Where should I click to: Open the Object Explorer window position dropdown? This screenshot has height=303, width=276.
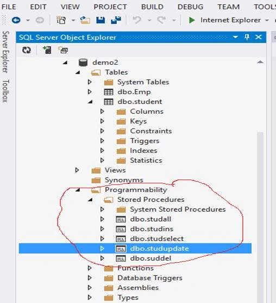point(235,37)
